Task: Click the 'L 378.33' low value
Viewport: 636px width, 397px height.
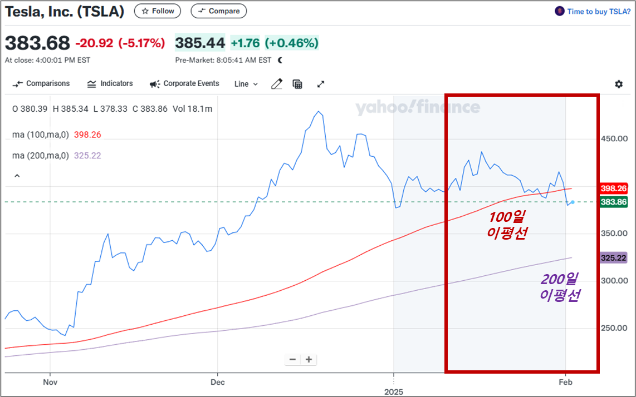Action: pyautogui.click(x=110, y=108)
